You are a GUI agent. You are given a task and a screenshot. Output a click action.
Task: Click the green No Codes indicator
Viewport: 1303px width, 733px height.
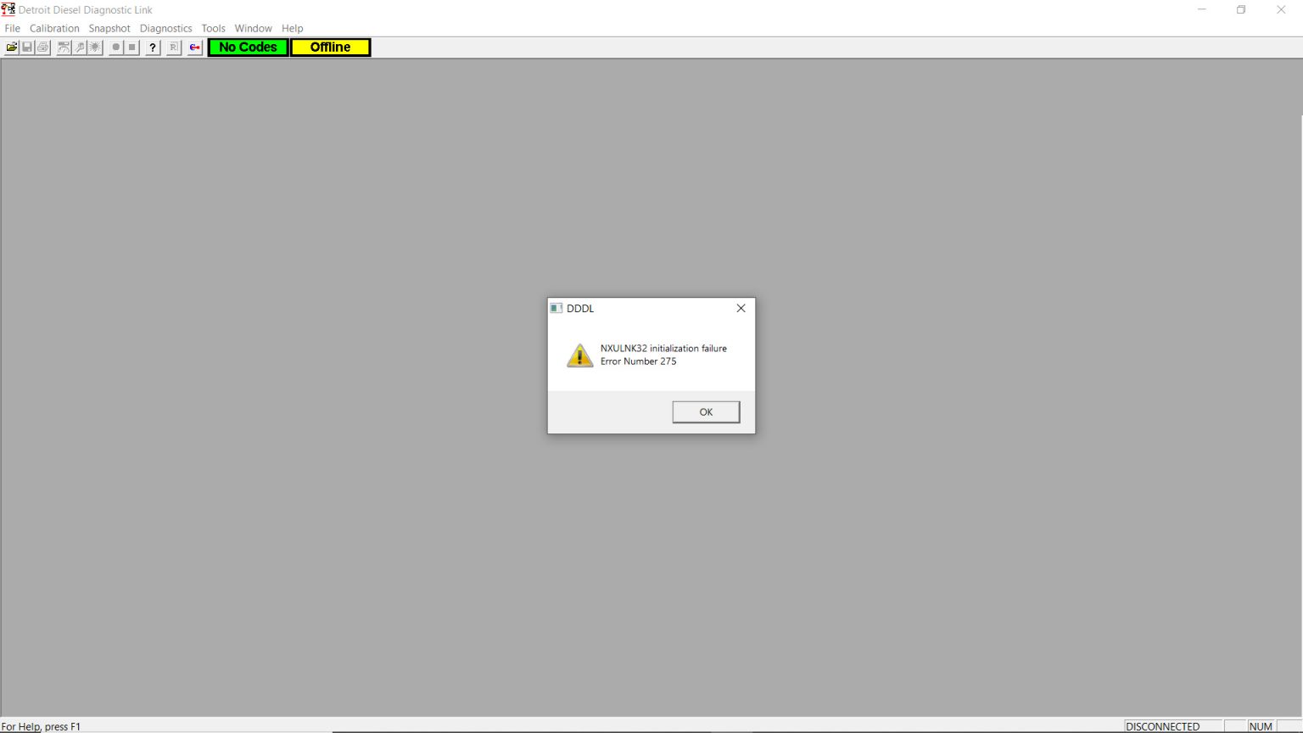pos(248,48)
